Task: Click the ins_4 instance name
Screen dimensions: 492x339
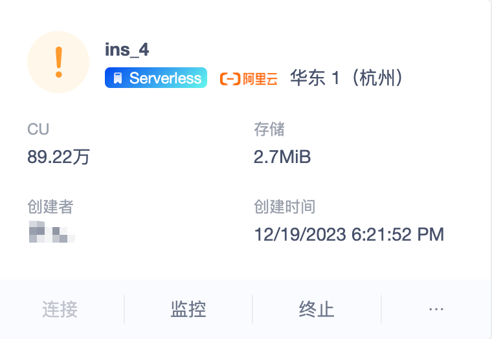Action: pos(127,50)
